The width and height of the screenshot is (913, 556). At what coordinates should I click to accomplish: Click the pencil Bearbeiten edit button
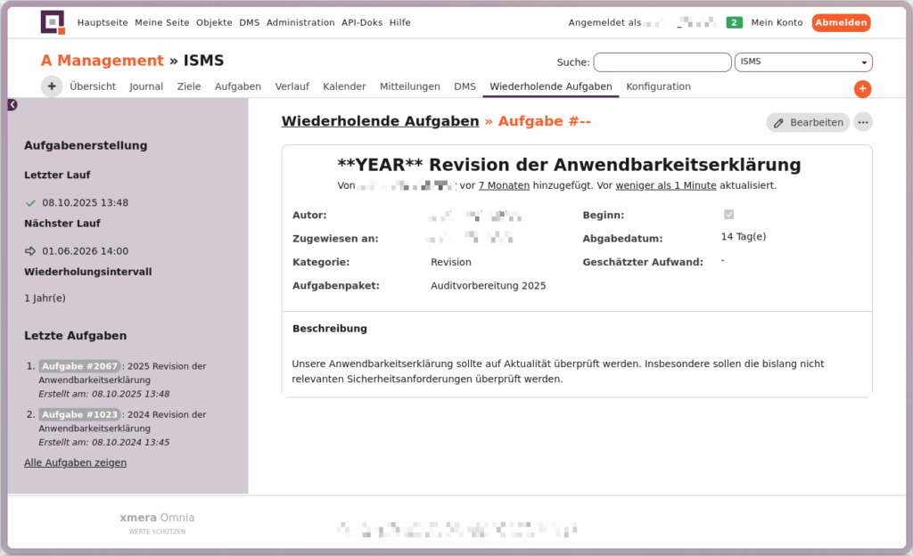808,122
